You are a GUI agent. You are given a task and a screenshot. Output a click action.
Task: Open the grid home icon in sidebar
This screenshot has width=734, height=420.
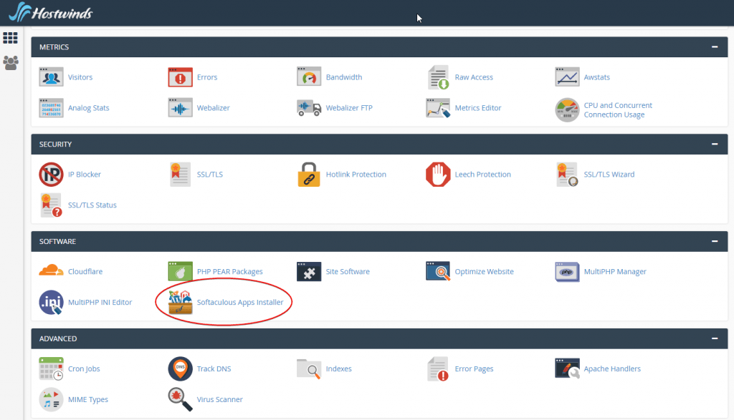click(x=11, y=38)
